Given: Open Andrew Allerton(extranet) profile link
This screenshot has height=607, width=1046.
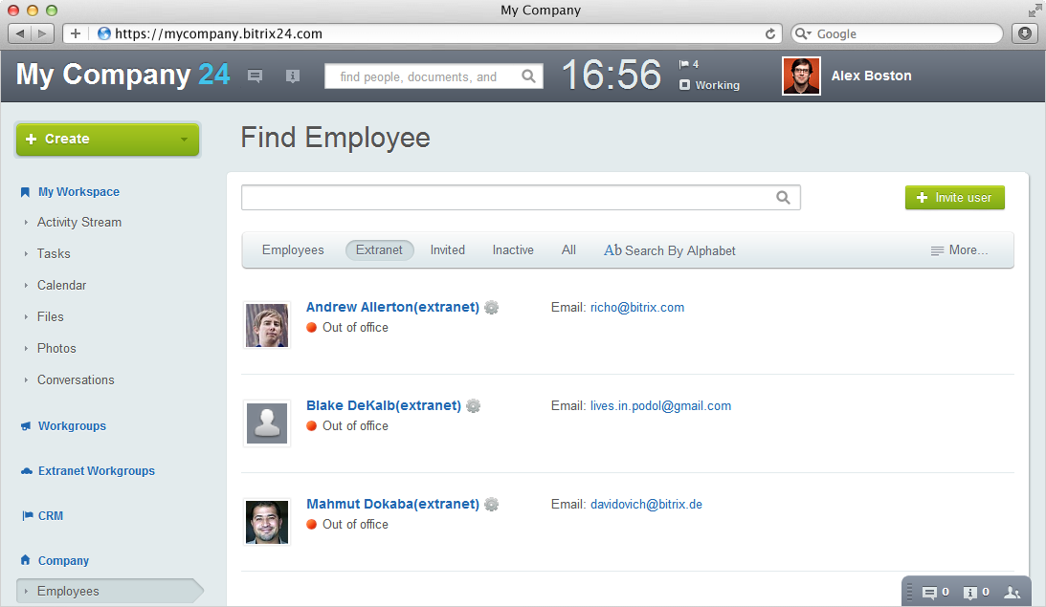Looking at the screenshot, I should [392, 307].
